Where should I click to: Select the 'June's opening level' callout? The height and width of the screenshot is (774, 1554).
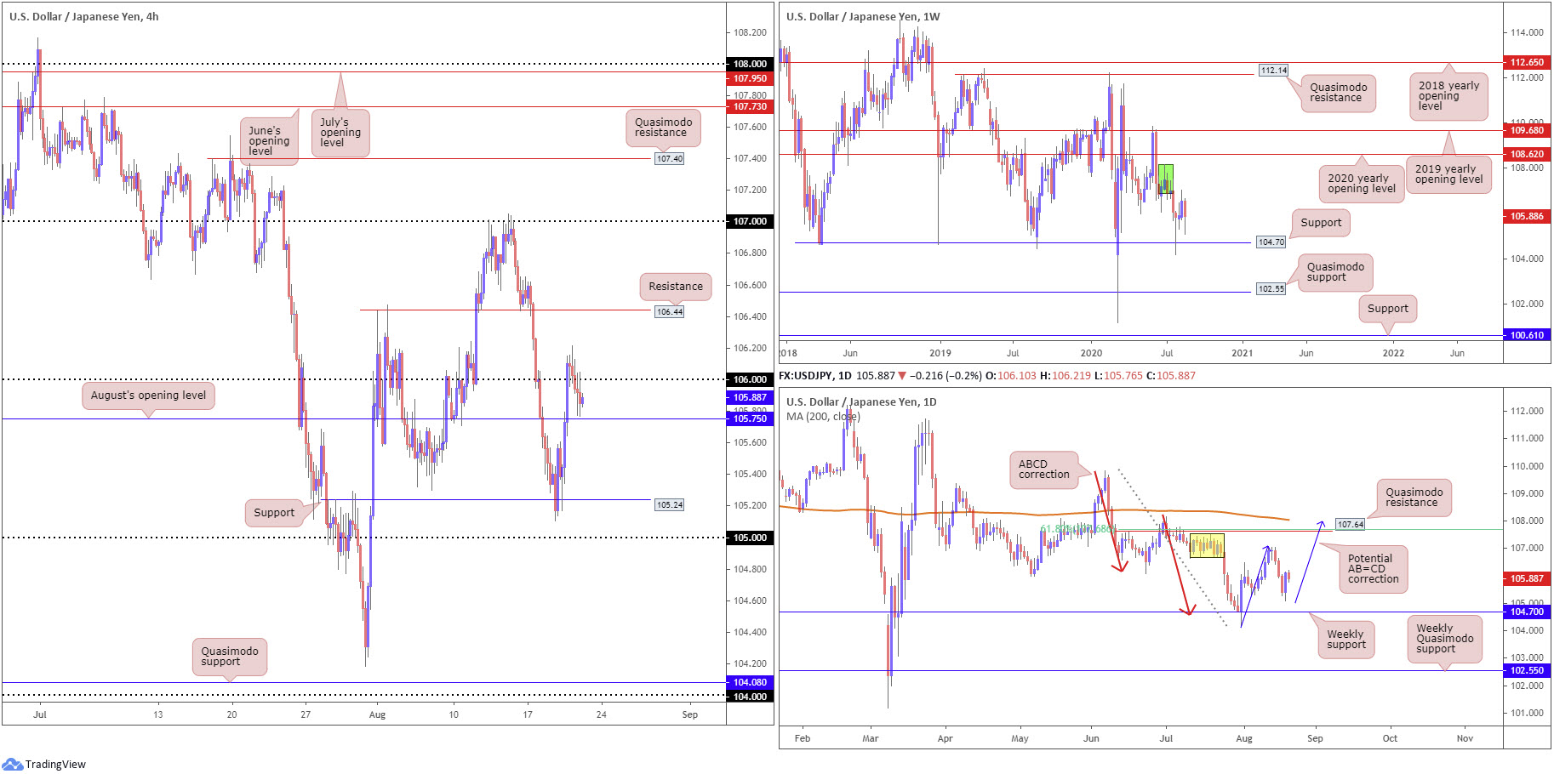[x=269, y=141]
